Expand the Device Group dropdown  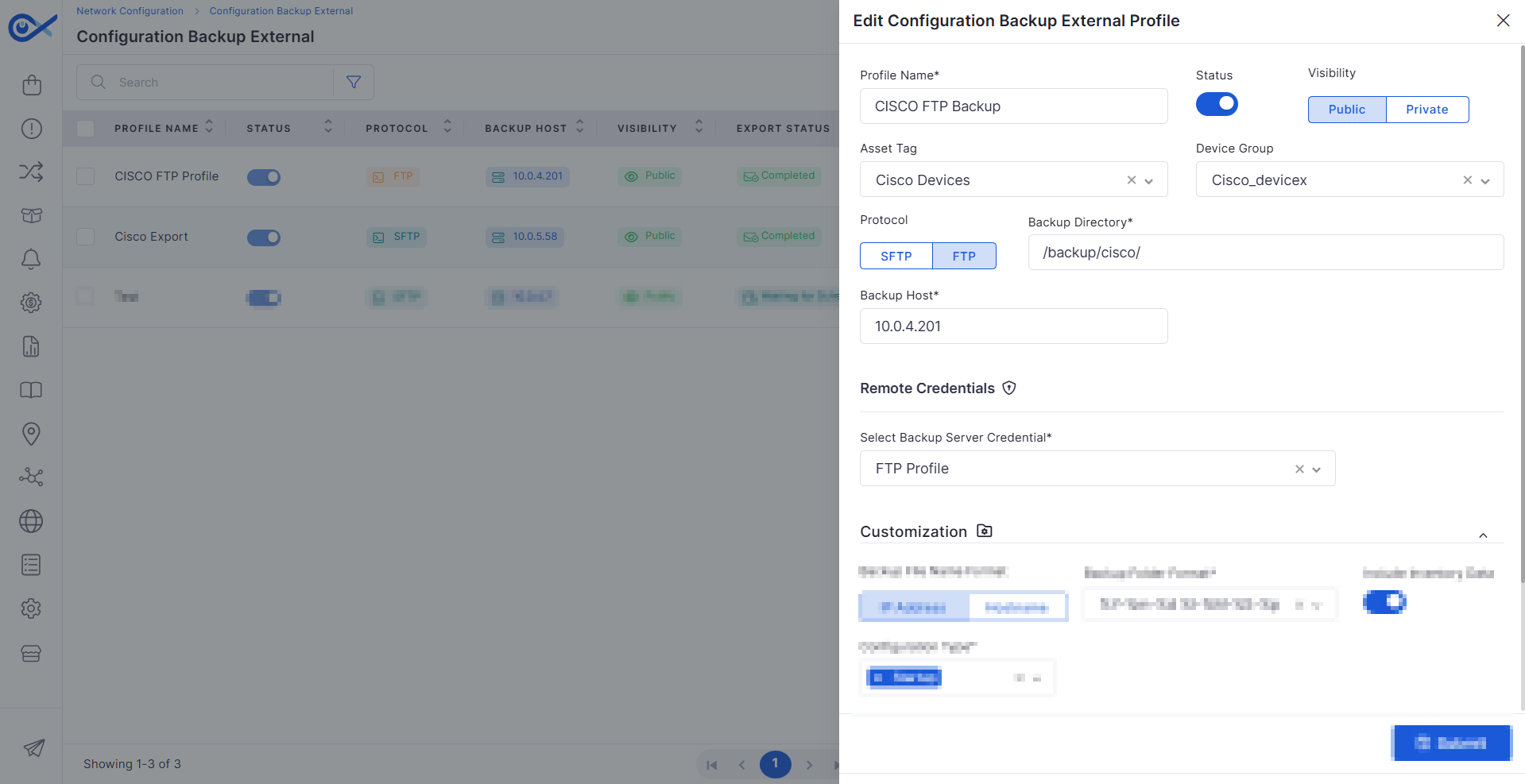[1485, 180]
